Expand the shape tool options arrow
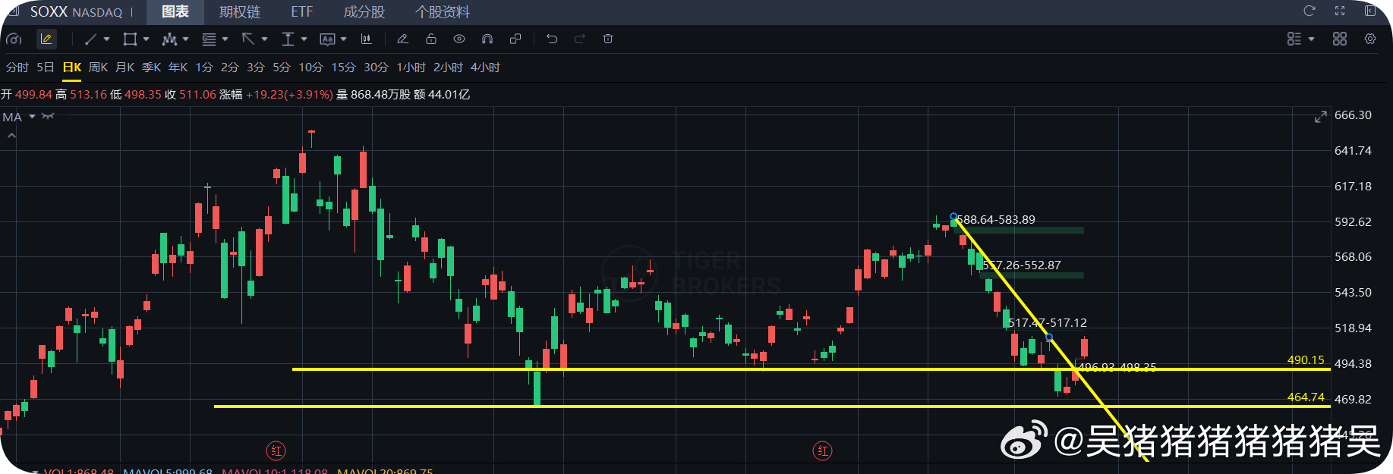The height and width of the screenshot is (474, 1393). tap(146, 39)
